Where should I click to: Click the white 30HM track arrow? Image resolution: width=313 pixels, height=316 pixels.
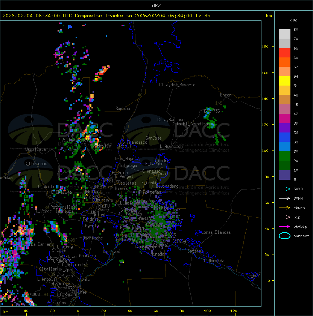(284, 198)
